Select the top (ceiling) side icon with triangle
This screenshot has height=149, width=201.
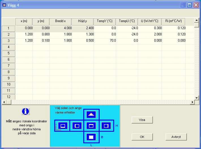pyautogui.click(x=91, y=114)
